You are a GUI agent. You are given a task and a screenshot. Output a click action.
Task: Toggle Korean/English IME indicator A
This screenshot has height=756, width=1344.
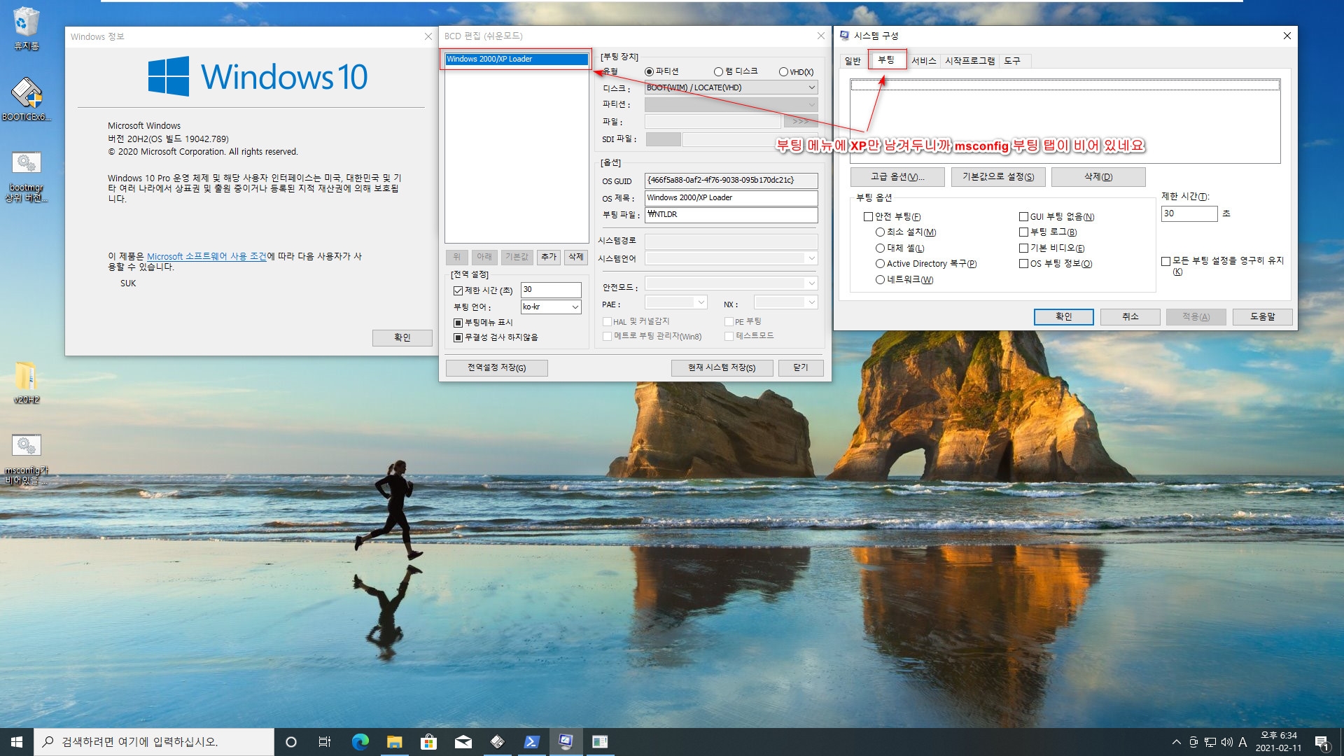click(1243, 742)
